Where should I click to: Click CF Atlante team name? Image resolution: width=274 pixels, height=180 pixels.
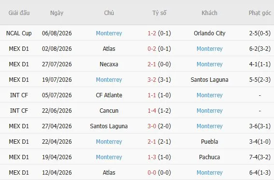coord(109,95)
